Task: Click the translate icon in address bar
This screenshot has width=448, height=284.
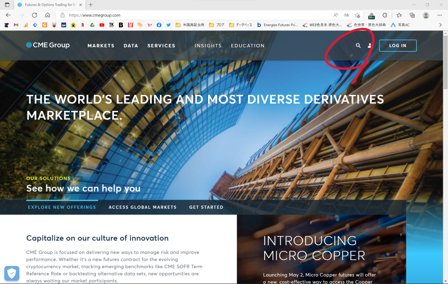Action: point(346,15)
